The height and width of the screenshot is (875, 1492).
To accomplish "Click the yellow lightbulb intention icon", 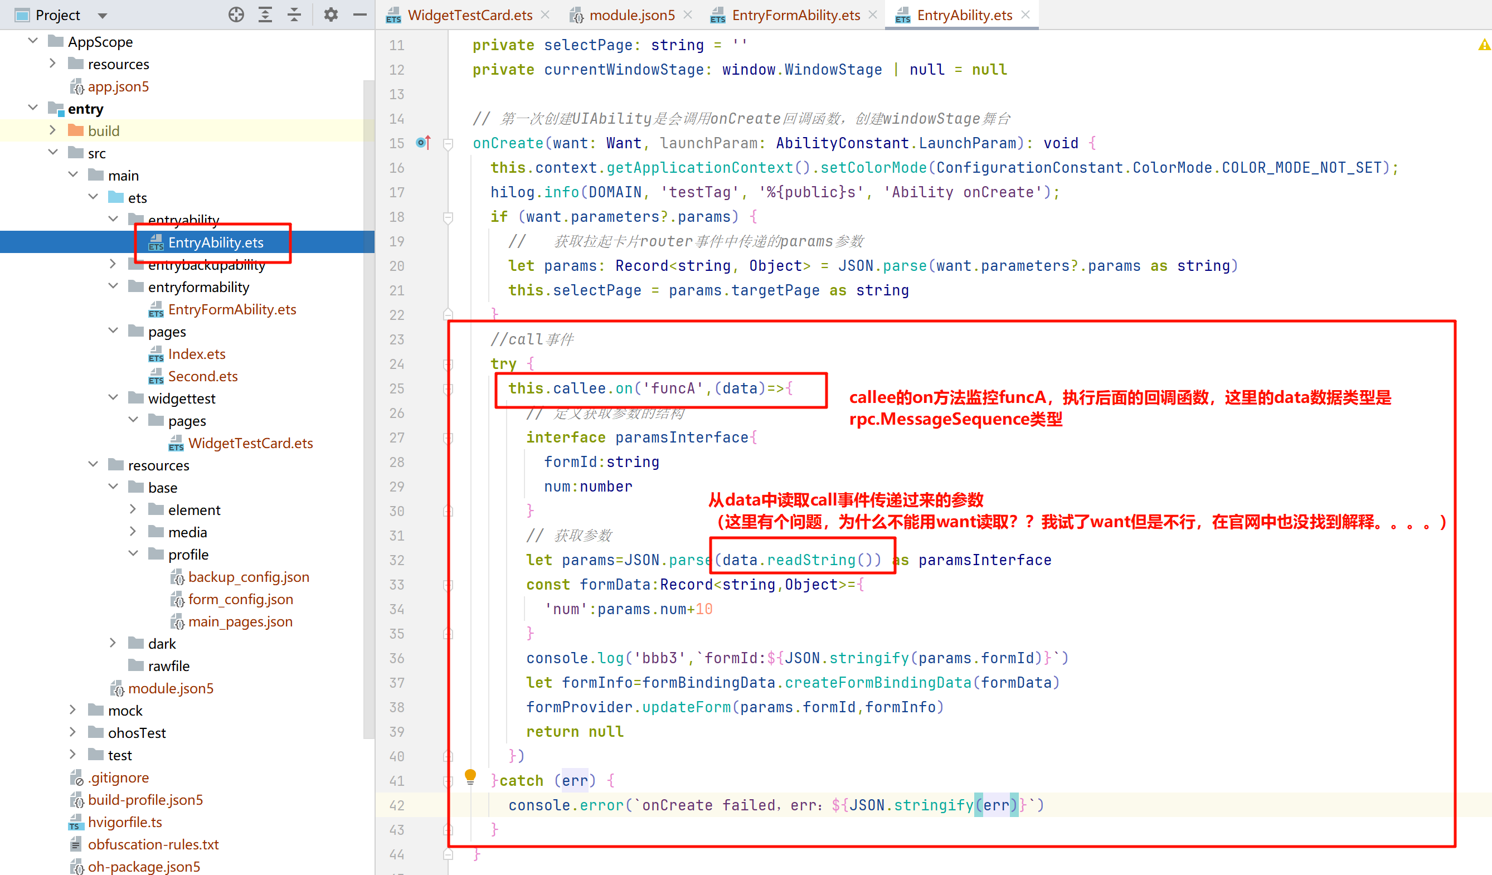I will [470, 776].
